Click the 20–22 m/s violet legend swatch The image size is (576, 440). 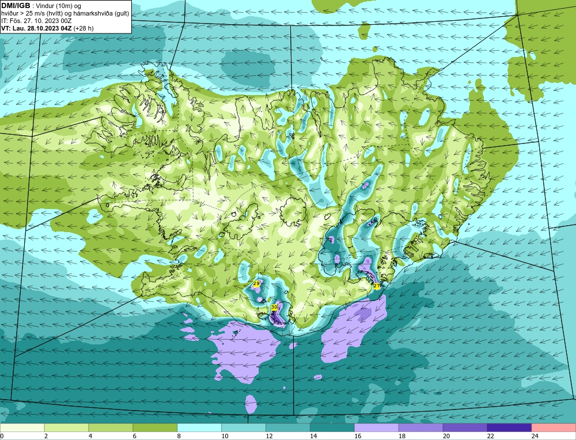tap(465, 428)
